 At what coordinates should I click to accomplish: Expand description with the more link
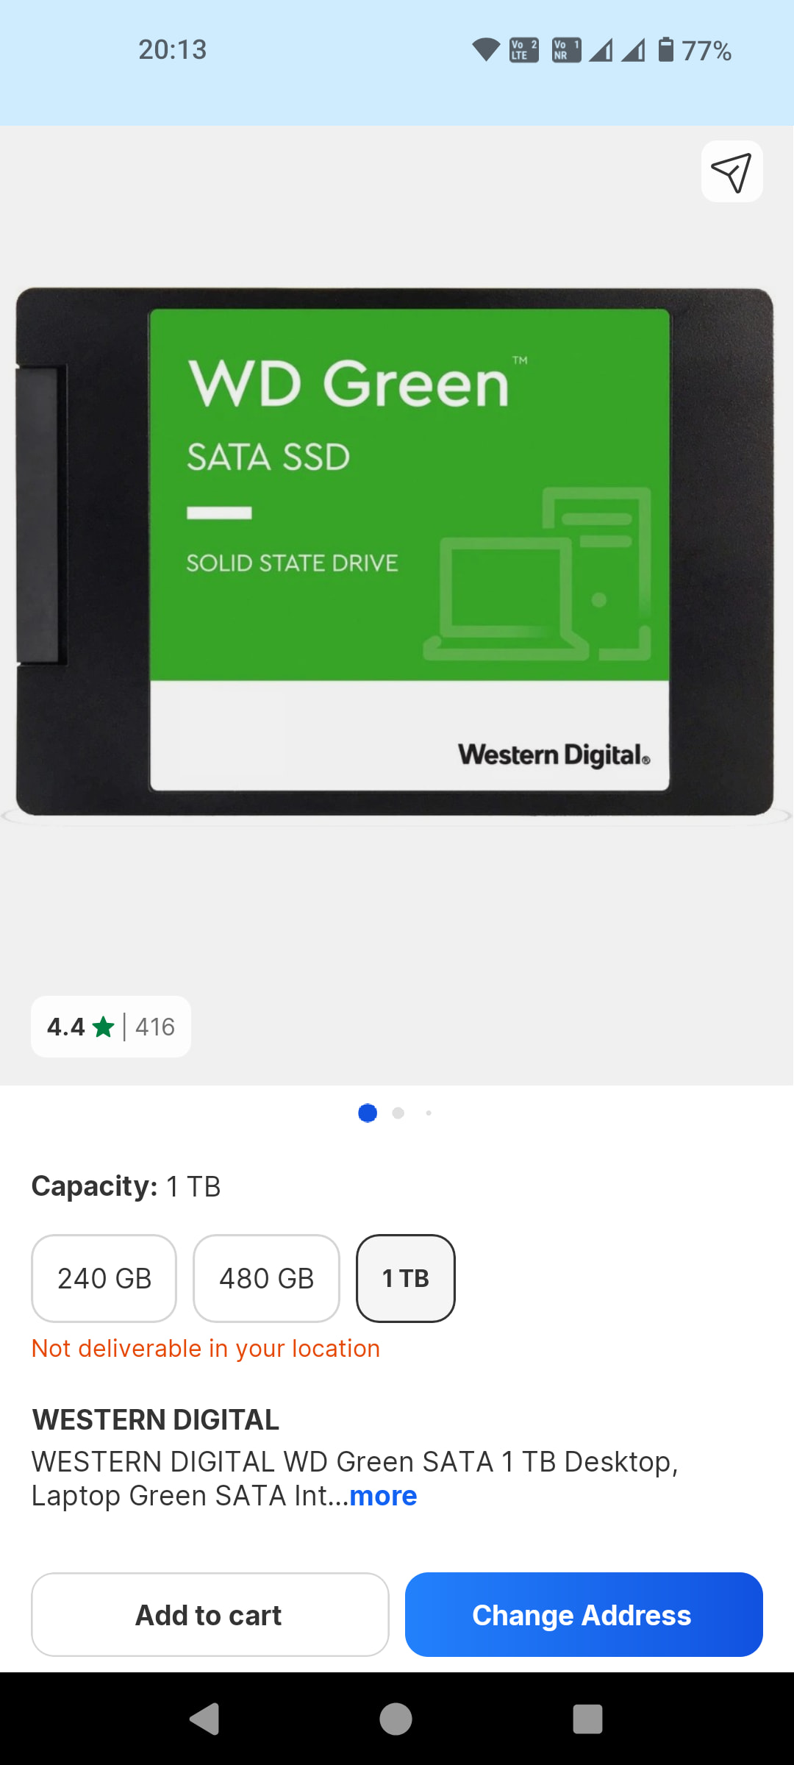coord(383,1496)
